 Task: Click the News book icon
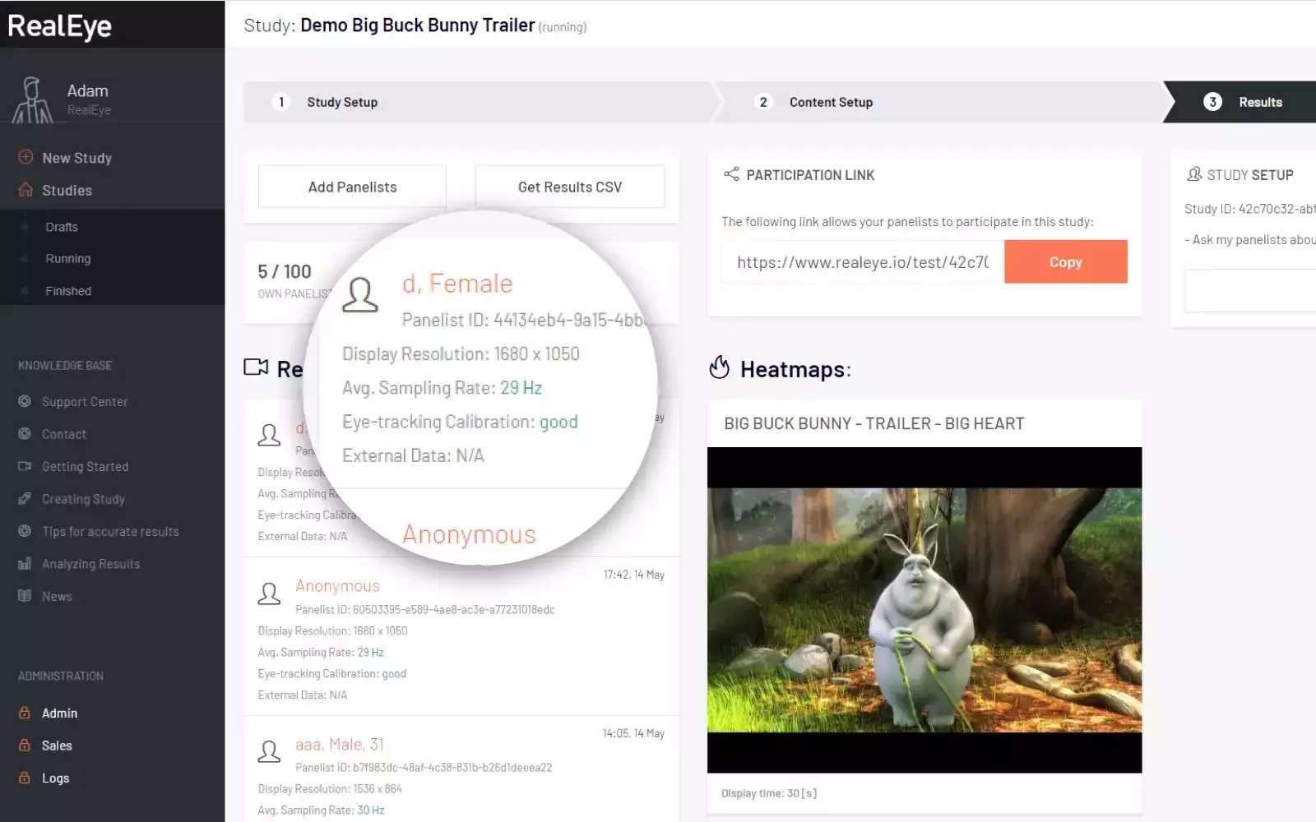click(x=25, y=596)
